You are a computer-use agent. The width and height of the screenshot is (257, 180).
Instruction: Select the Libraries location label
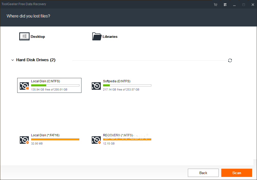tap(110, 37)
